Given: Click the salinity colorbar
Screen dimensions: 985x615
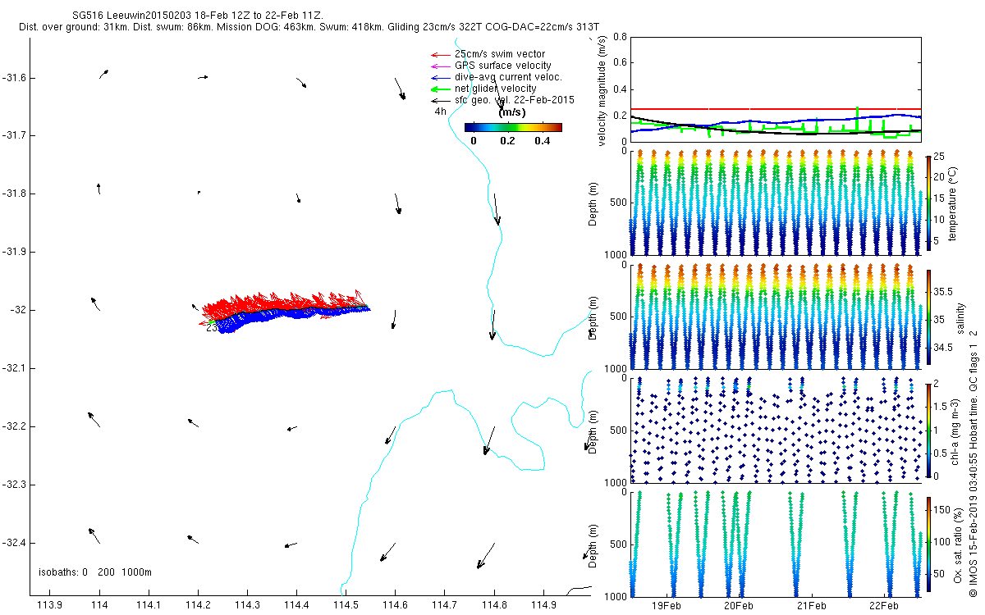Looking at the screenshot, I should (x=928, y=317).
